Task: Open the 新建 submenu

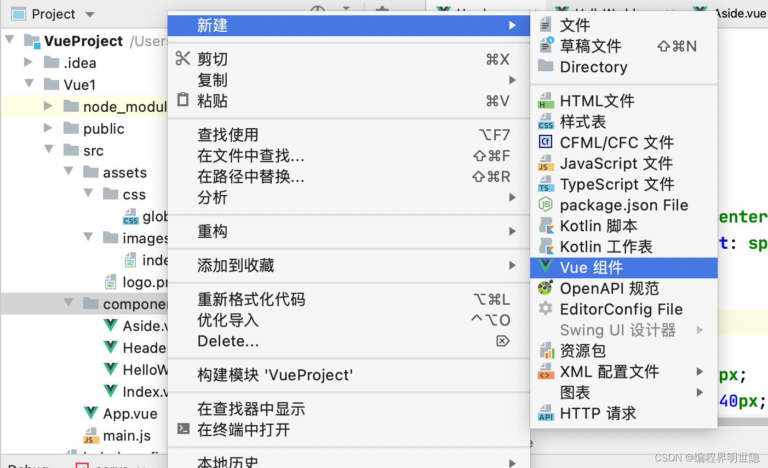Action: pyautogui.click(x=349, y=25)
